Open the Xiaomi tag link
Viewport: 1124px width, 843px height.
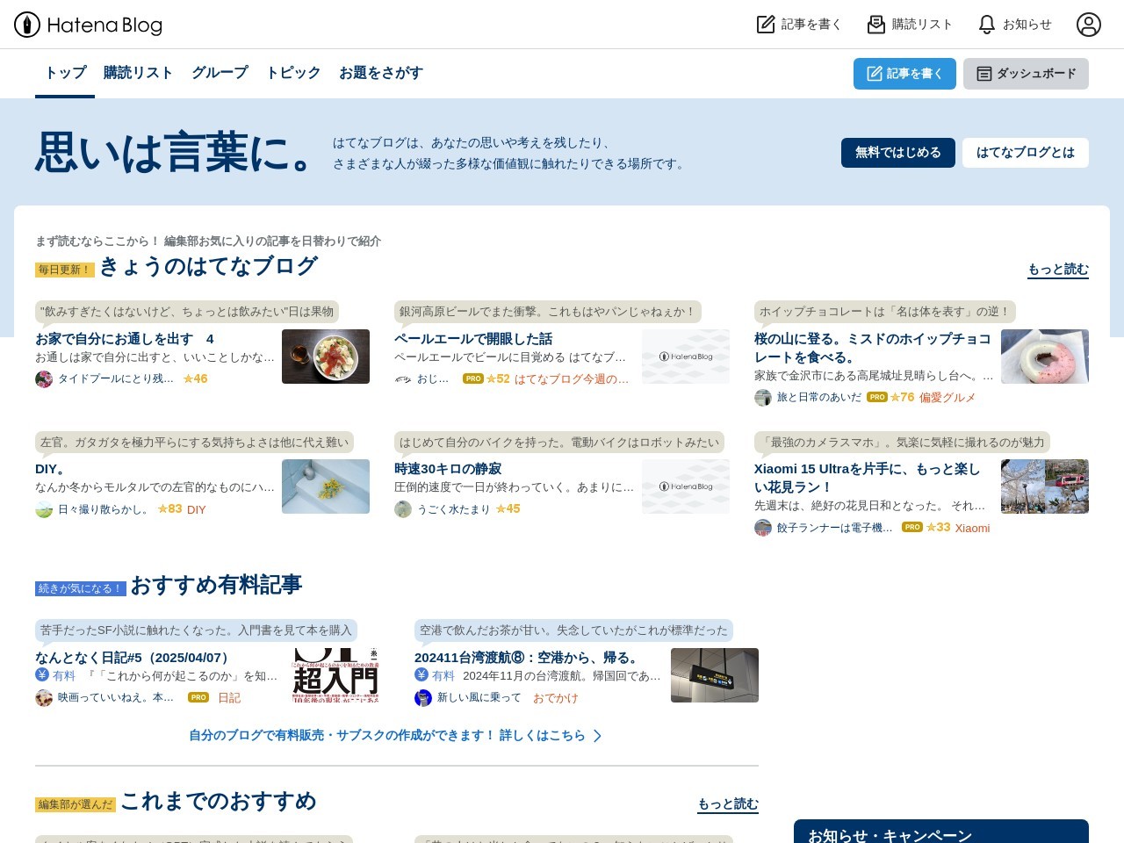pos(973,528)
